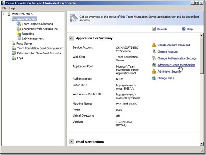The image size is (206, 155).
Task: Click the application icon in the title bar
Action: pyautogui.click(x=3, y=3)
